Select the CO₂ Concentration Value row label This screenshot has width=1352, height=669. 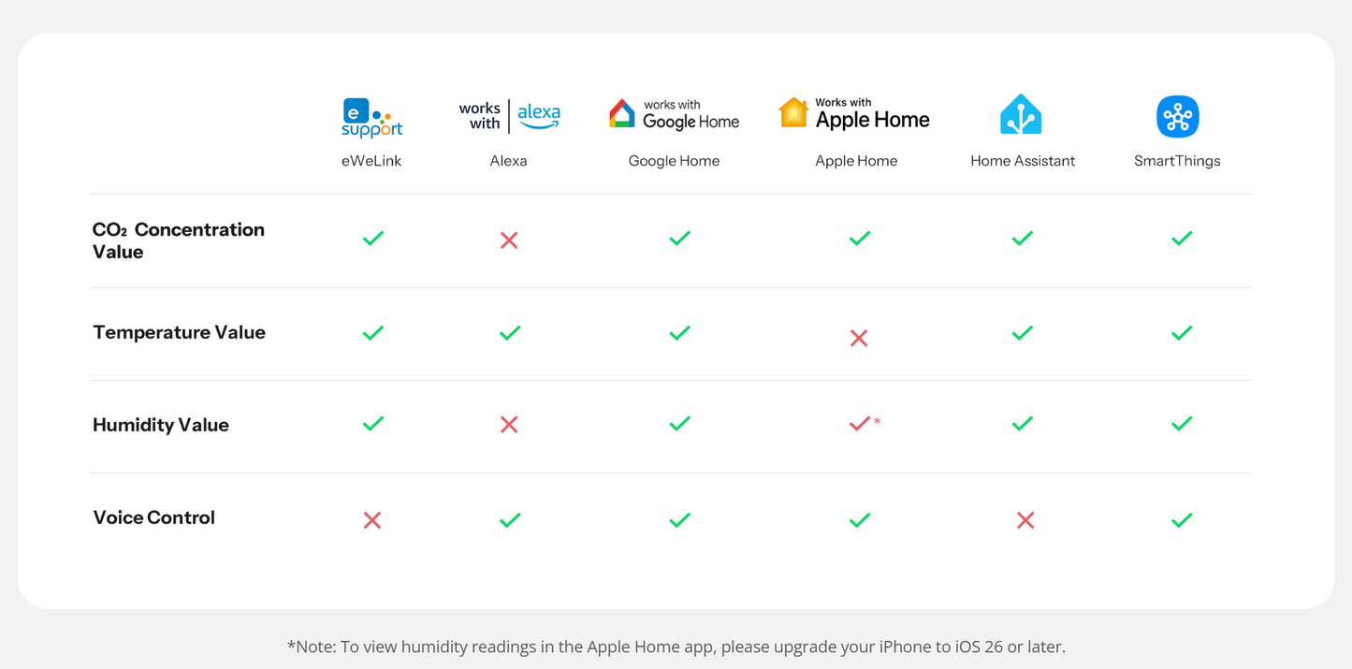point(178,240)
